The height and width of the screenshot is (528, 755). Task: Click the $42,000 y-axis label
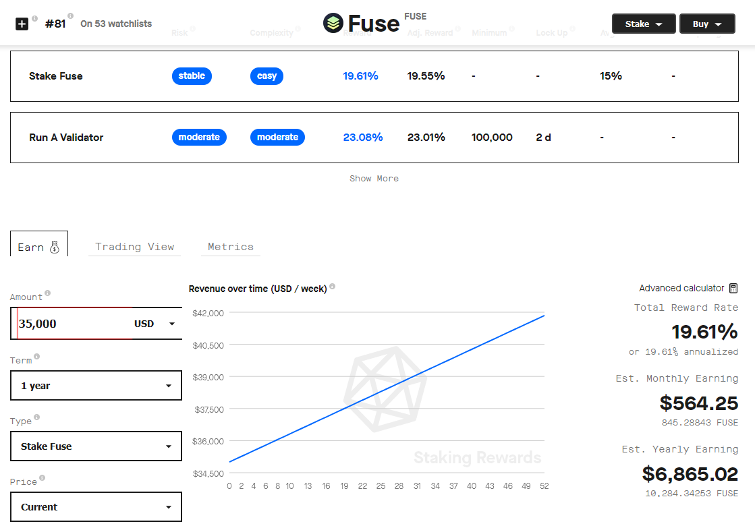pyautogui.click(x=208, y=314)
